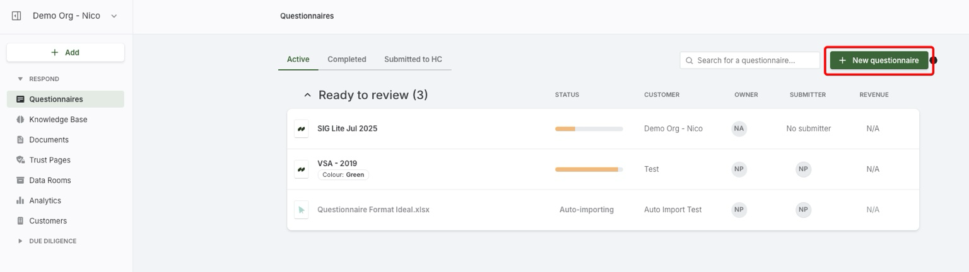Click the No submitter cell

click(808, 128)
